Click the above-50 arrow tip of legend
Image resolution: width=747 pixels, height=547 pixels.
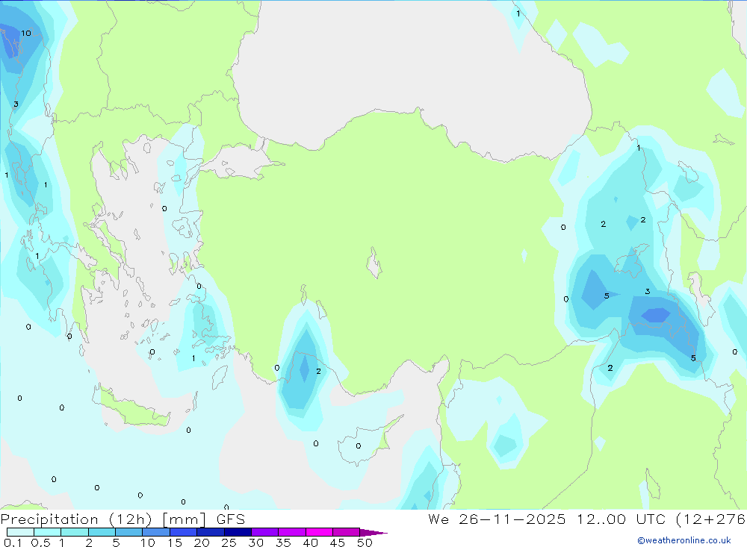[x=373, y=533]
